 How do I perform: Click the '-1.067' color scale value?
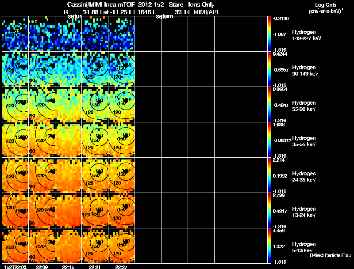[x=280, y=34]
